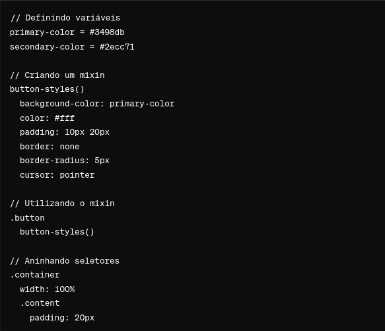Click the 'color: #fff' line
This screenshot has width=385, height=331.
[47, 118]
